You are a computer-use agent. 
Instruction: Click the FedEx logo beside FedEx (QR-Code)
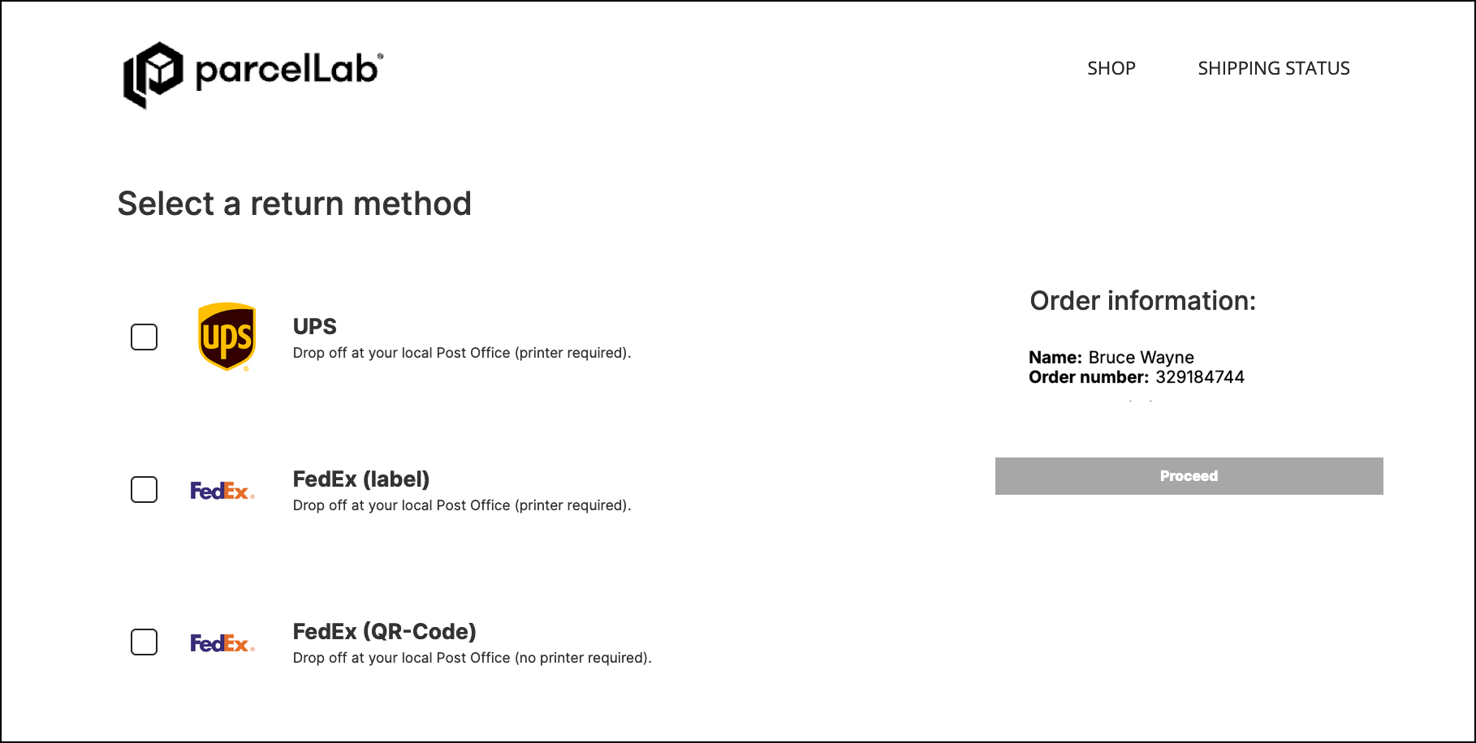point(222,643)
